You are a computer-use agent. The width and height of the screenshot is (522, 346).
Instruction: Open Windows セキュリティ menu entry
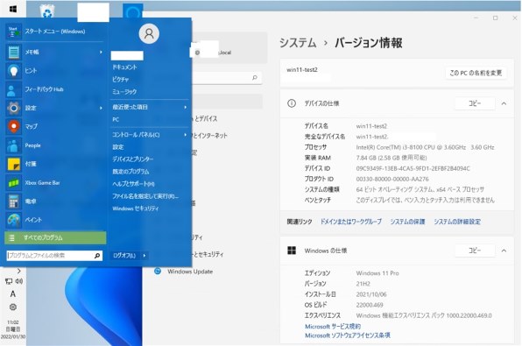click(x=136, y=208)
